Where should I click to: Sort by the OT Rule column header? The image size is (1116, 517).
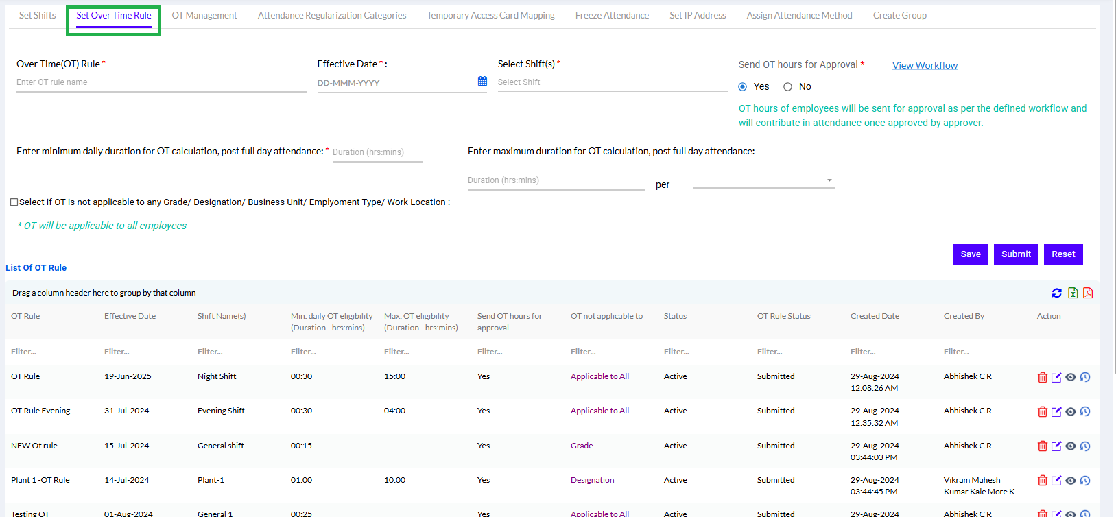click(x=25, y=316)
